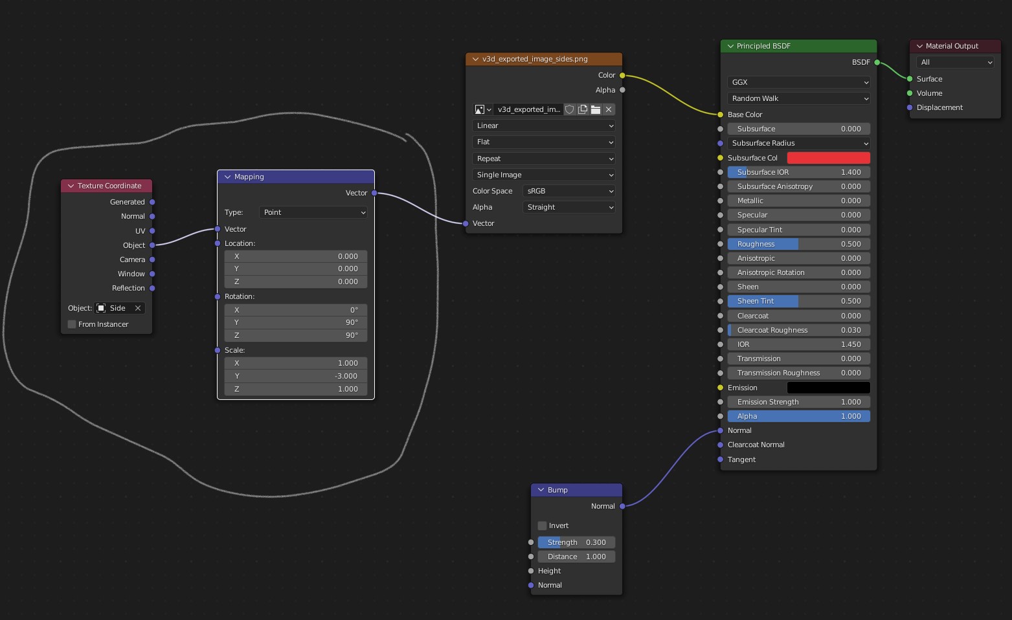The height and width of the screenshot is (620, 1012).
Task: Click the Bump Strength slider
Action: click(x=576, y=542)
